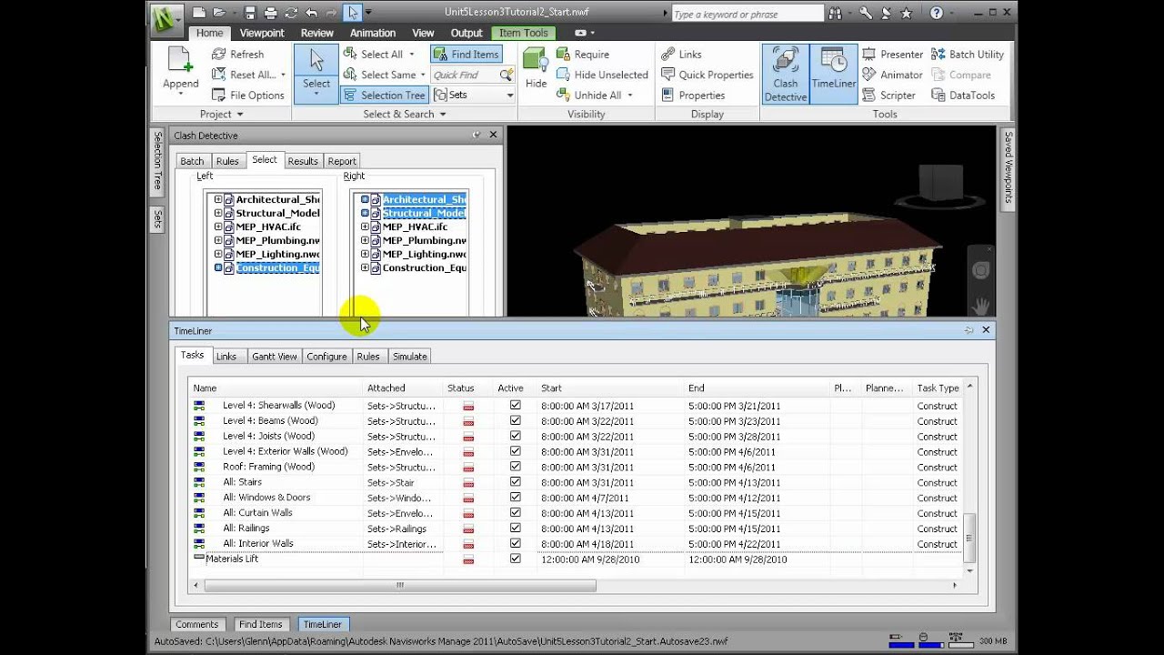The height and width of the screenshot is (655, 1164).
Task: Click the Comments button at bottom
Action: (197, 624)
